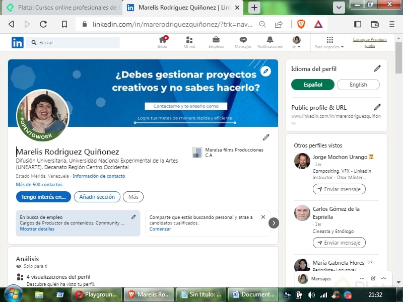Open a new browser tab
This screenshot has height=302, width=403.
[x=254, y=8]
